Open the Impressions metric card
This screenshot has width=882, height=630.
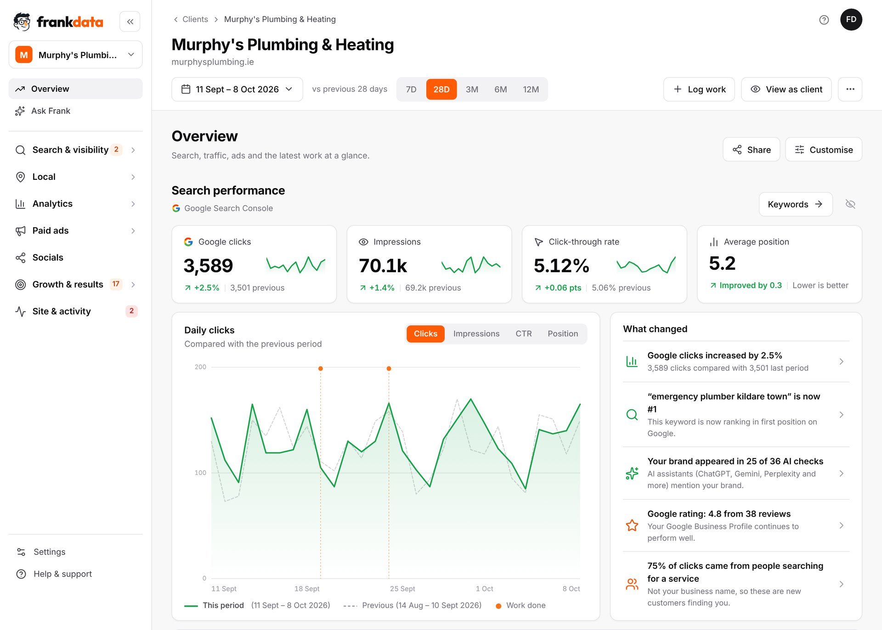coord(429,264)
